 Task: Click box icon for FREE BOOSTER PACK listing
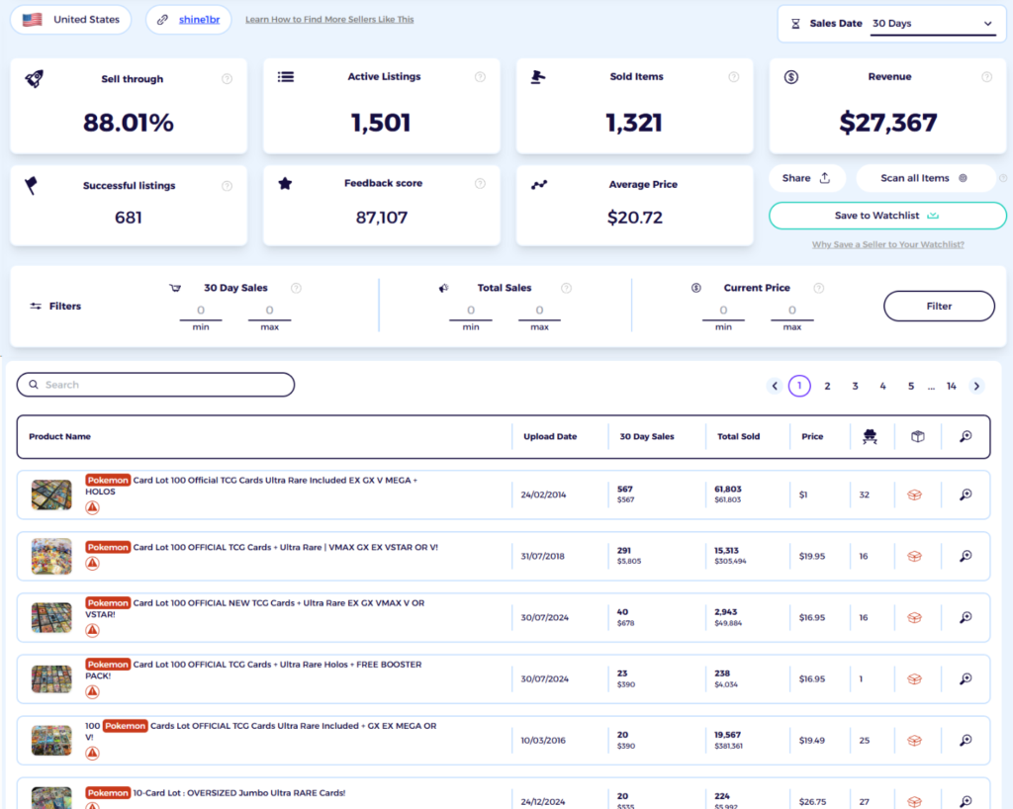914,679
